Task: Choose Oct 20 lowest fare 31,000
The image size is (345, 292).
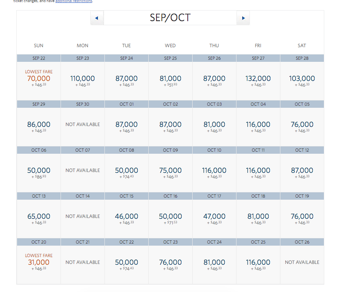Action: [39, 262]
